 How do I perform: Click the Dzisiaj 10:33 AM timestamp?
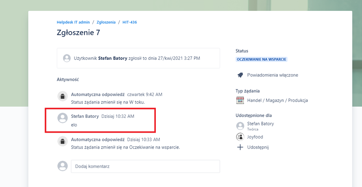(143, 140)
